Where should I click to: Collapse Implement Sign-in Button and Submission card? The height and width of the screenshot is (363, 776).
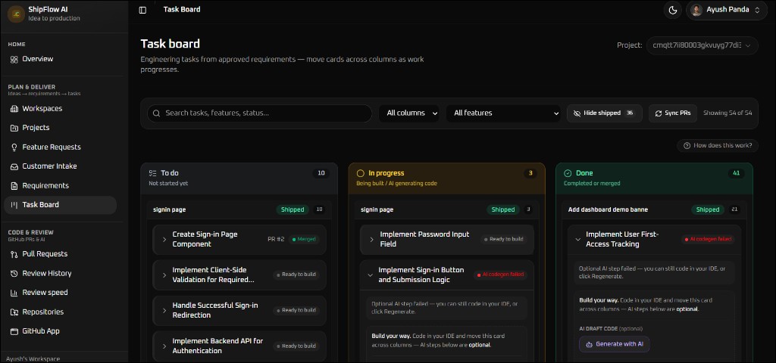click(370, 275)
